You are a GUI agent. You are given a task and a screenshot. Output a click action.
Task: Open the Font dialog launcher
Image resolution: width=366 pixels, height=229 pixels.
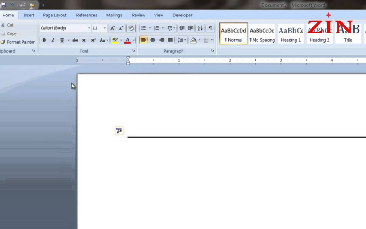[x=133, y=50]
